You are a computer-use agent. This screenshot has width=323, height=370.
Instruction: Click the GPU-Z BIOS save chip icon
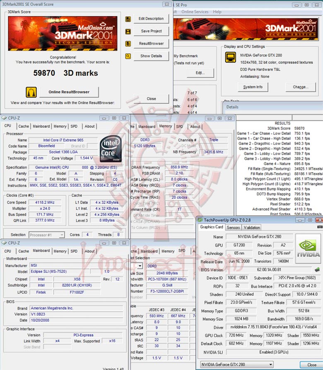[317, 270]
